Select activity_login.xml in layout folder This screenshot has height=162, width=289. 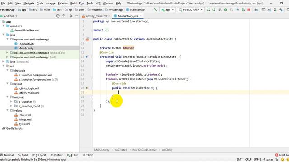29,88
